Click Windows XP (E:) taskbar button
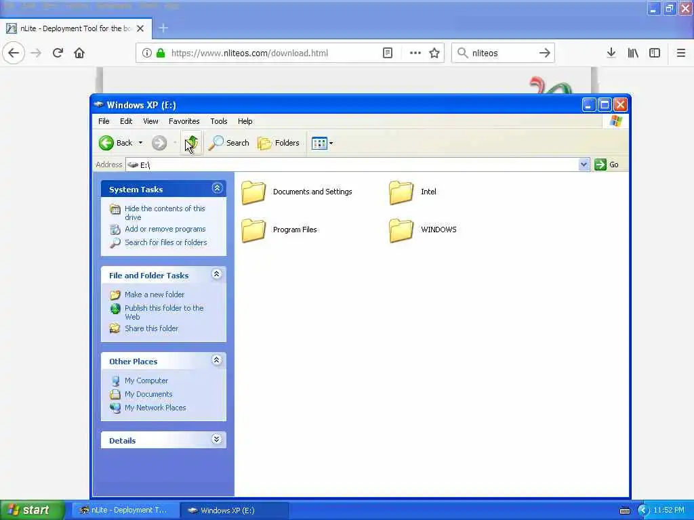 234,510
